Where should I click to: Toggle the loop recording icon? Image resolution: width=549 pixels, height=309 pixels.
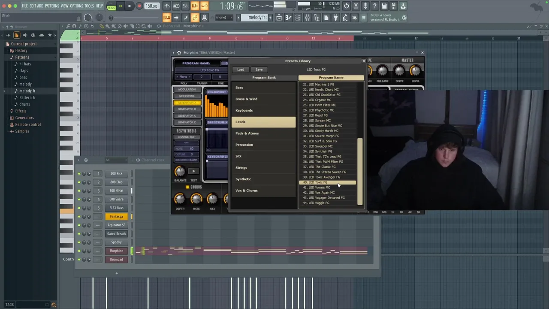coord(204,6)
